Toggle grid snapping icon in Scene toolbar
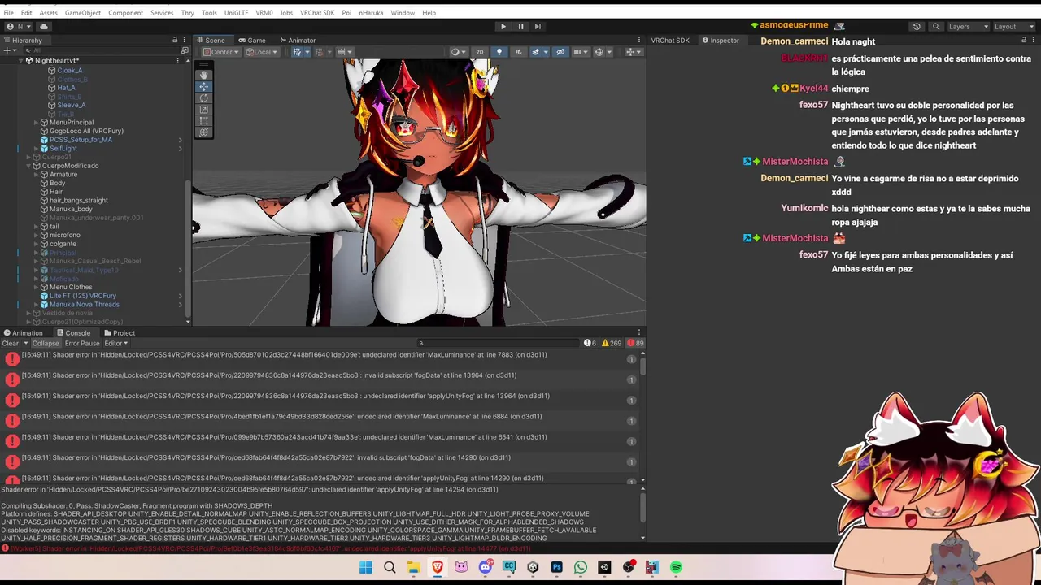This screenshot has height=585, width=1041. [319, 52]
